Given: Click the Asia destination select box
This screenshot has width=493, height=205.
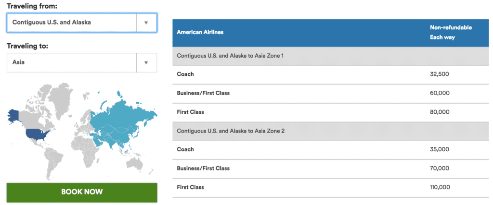Looking at the screenshot, I should point(71,62).
